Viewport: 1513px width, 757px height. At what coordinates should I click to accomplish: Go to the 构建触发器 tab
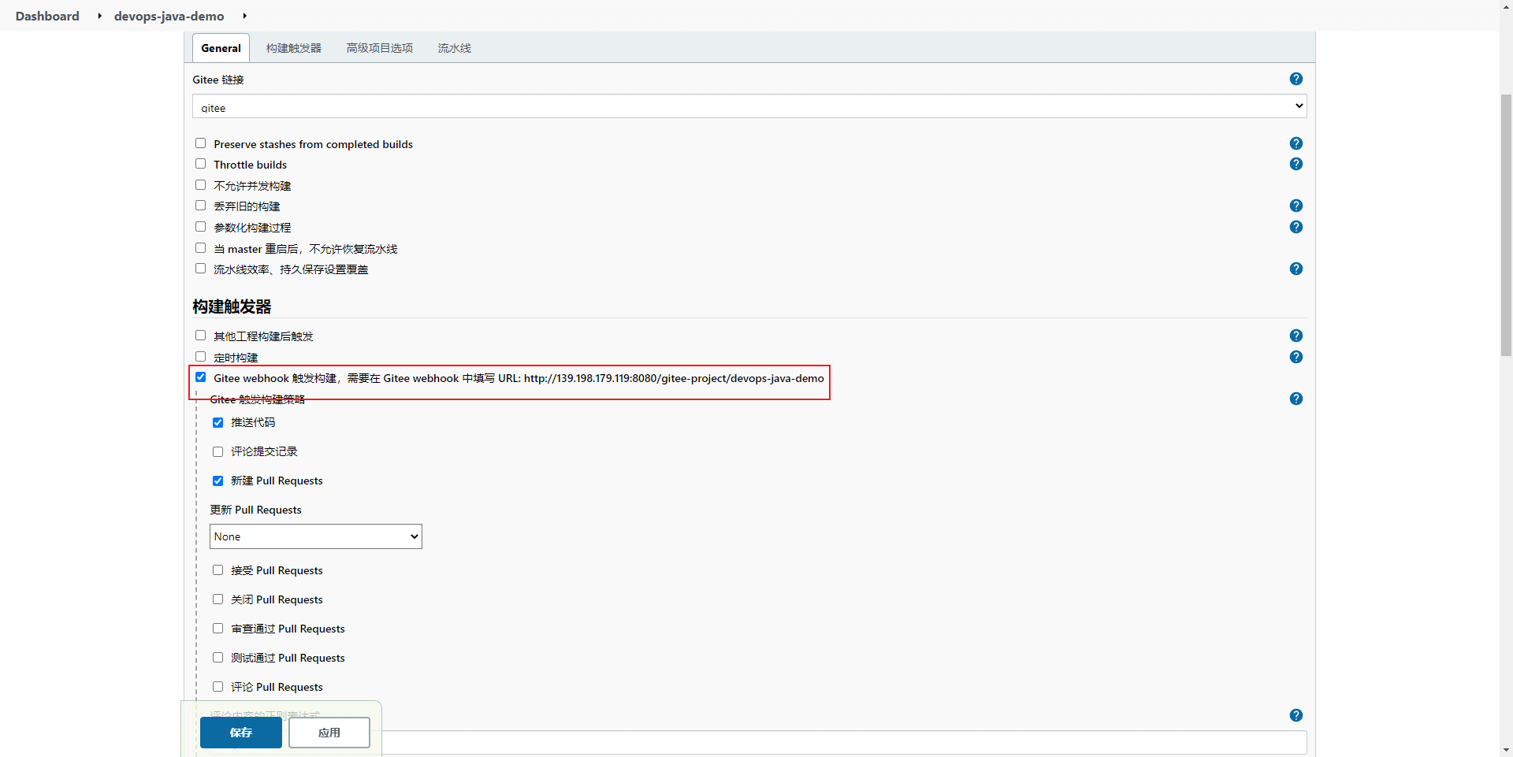point(293,48)
